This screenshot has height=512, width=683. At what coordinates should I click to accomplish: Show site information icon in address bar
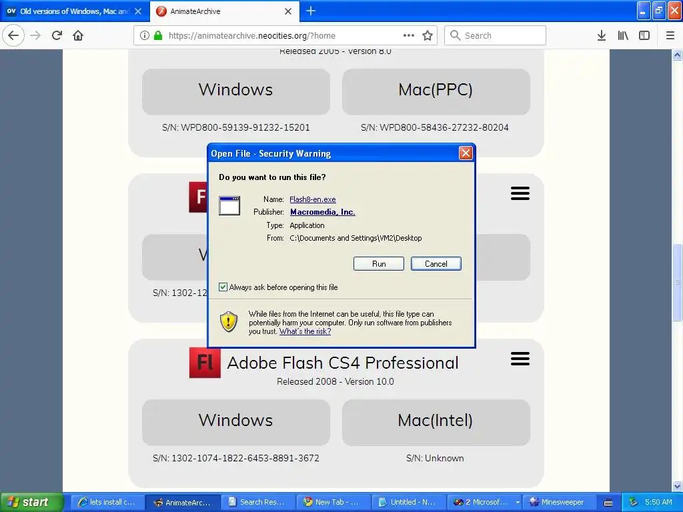145,36
